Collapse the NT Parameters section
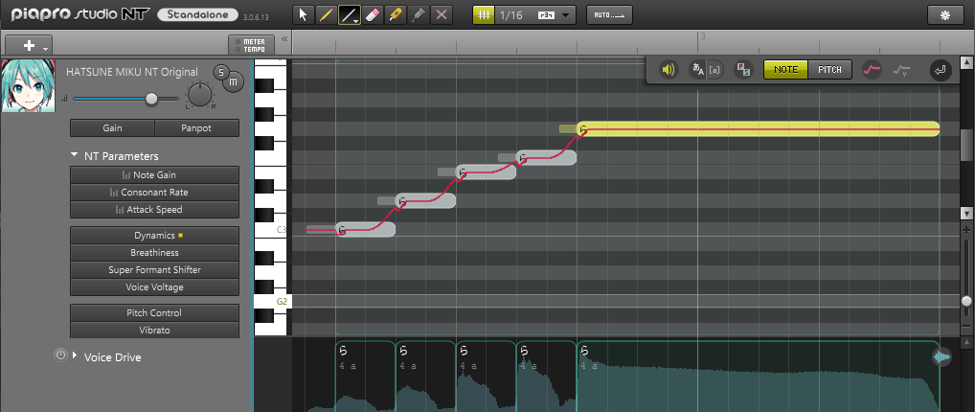This screenshot has width=975, height=412. 75,155
